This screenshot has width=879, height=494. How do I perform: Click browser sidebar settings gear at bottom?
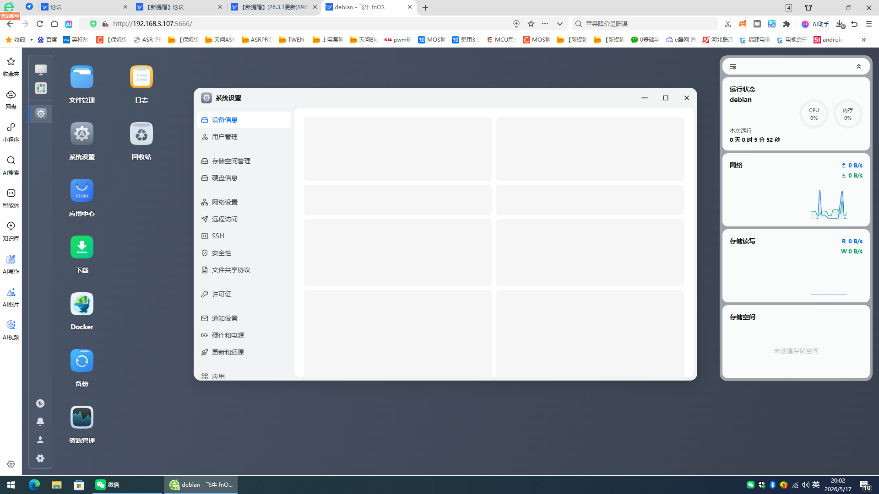[x=11, y=464]
